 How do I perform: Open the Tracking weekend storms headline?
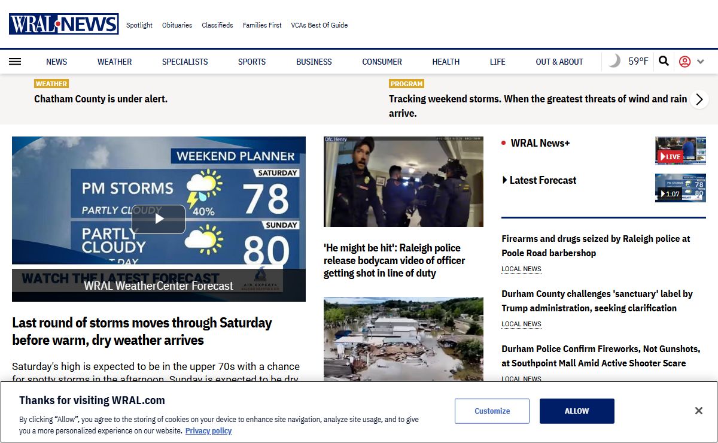pyautogui.click(x=538, y=106)
